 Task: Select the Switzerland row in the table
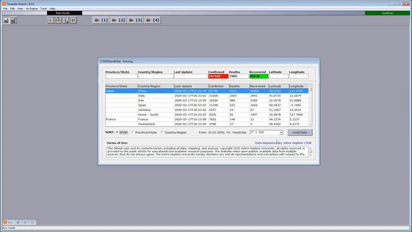pyautogui.click(x=207, y=124)
